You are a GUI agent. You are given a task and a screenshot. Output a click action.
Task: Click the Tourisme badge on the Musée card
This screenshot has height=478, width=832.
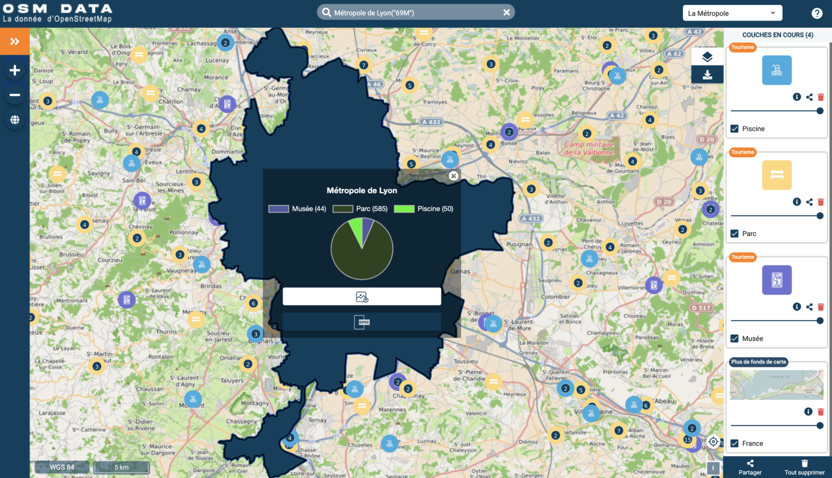coord(742,257)
